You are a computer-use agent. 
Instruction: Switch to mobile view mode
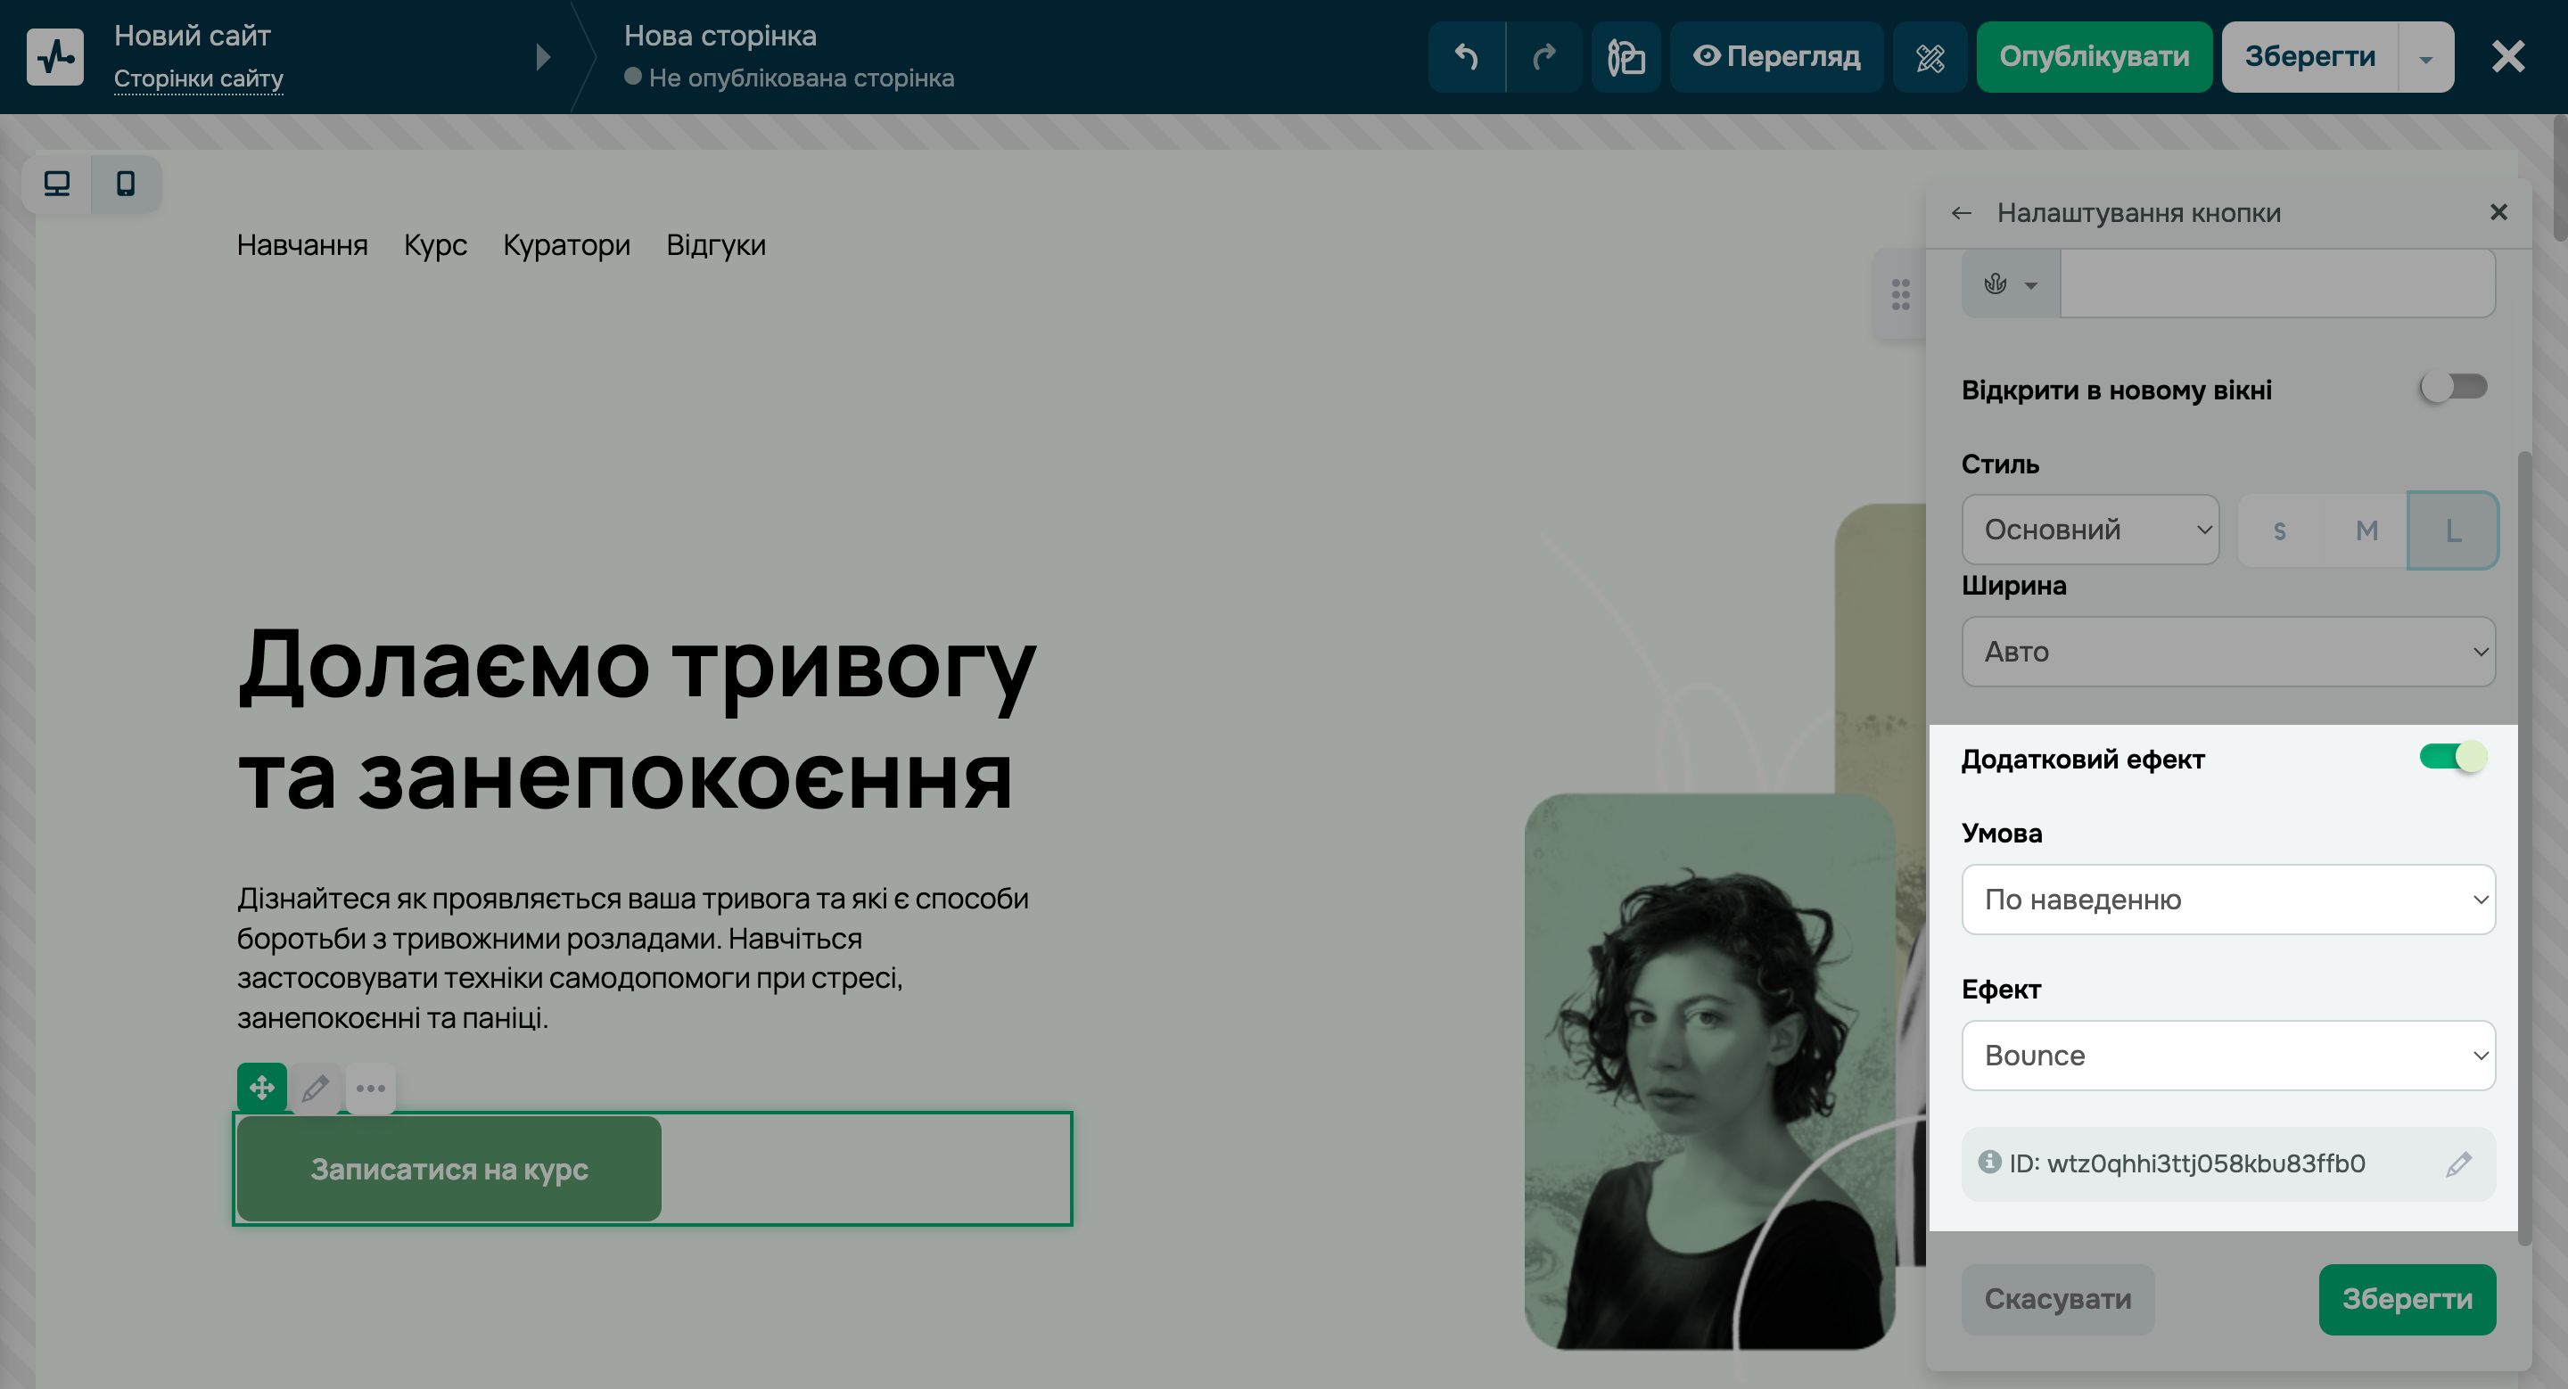coord(126,184)
